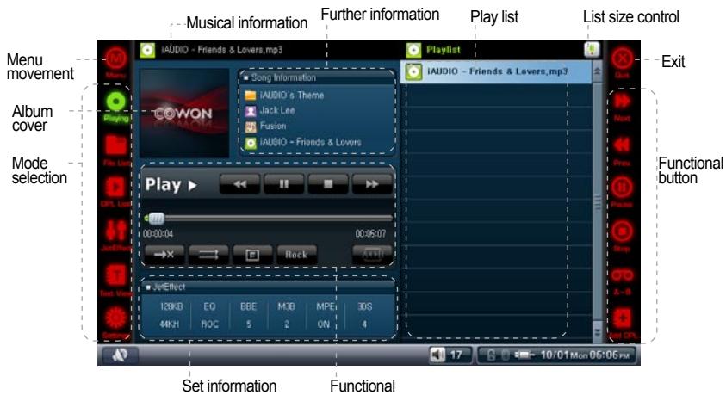Open the DPL List mode

(115, 188)
